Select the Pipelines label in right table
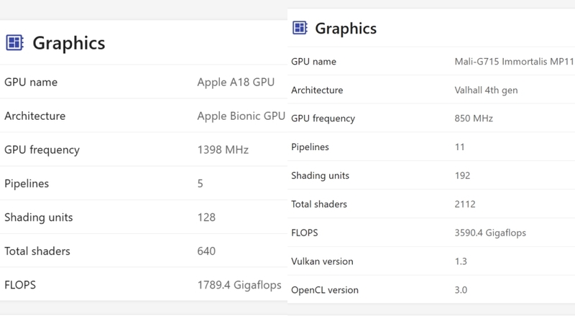575x323 pixels. pyautogui.click(x=310, y=147)
